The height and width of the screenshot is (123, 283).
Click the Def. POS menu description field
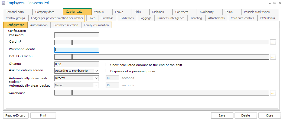(x=171, y=57)
